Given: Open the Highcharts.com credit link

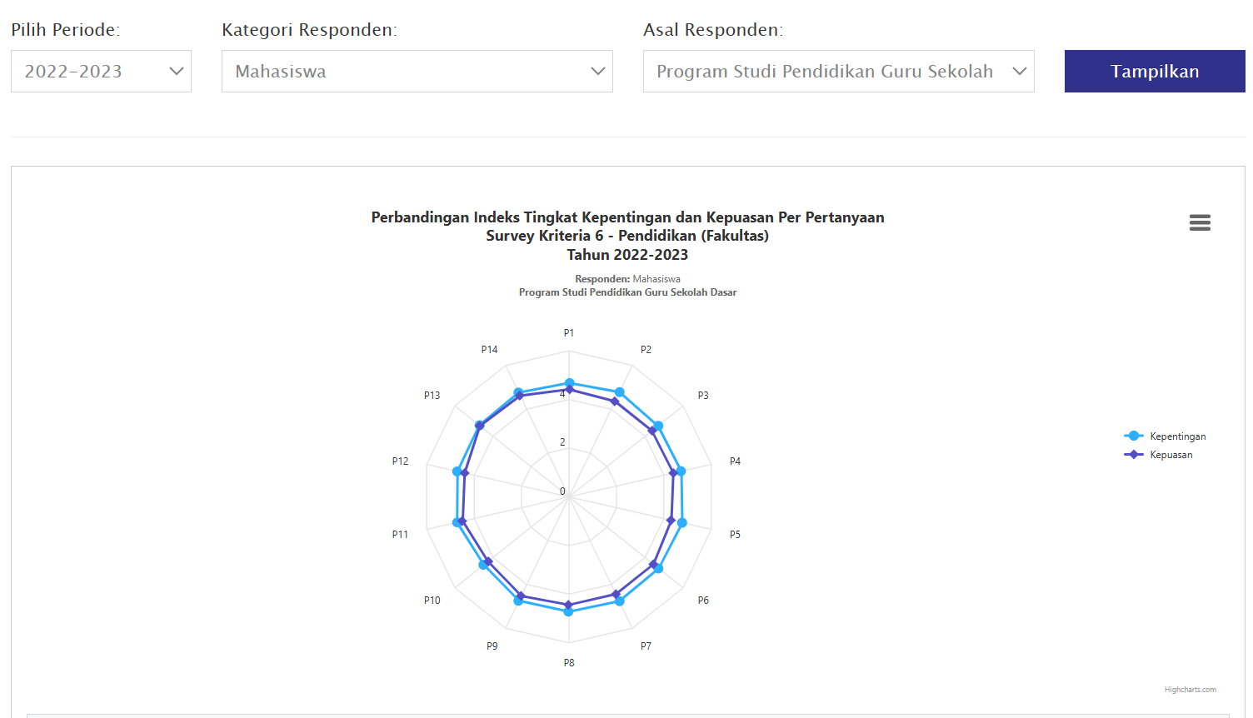Looking at the screenshot, I should [1191, 690].
